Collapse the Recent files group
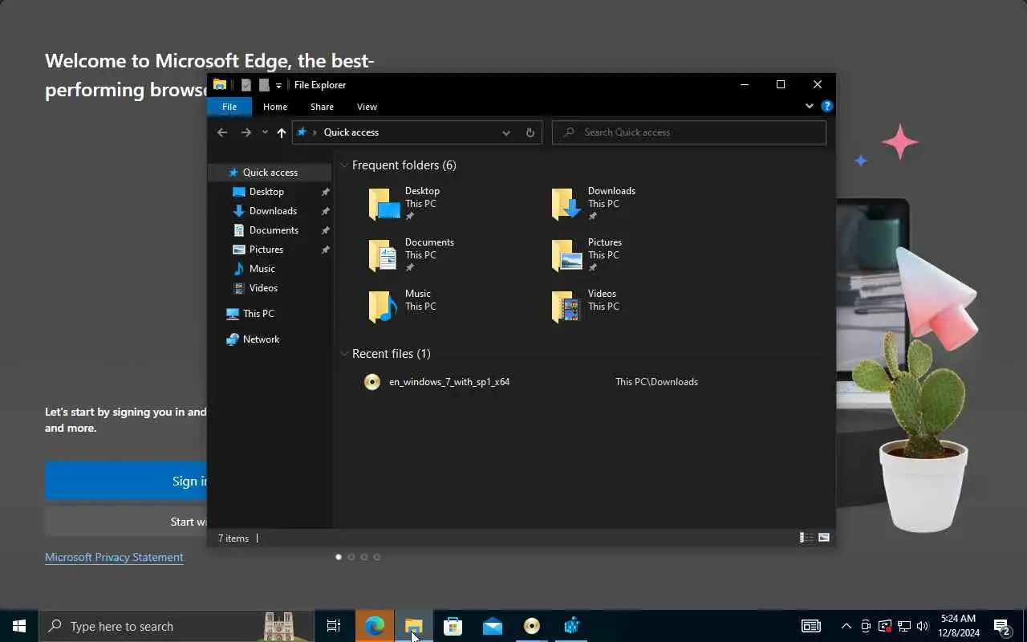1027x642 pixels. click(x=344, y=354)
